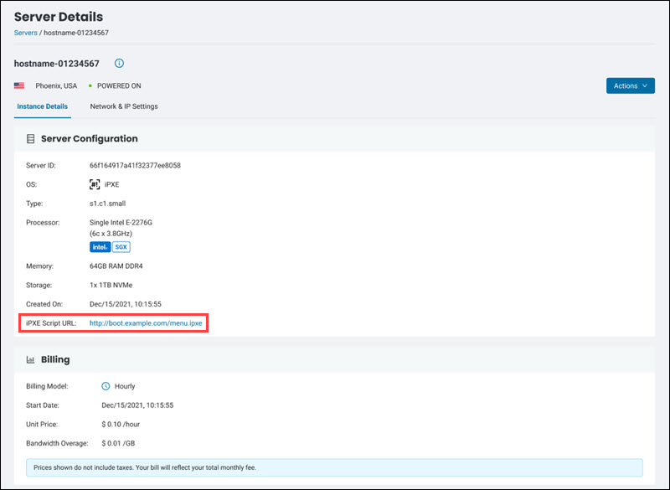Click the SGX badge
This screenshot has width=670, height=490.
[121, 247]
